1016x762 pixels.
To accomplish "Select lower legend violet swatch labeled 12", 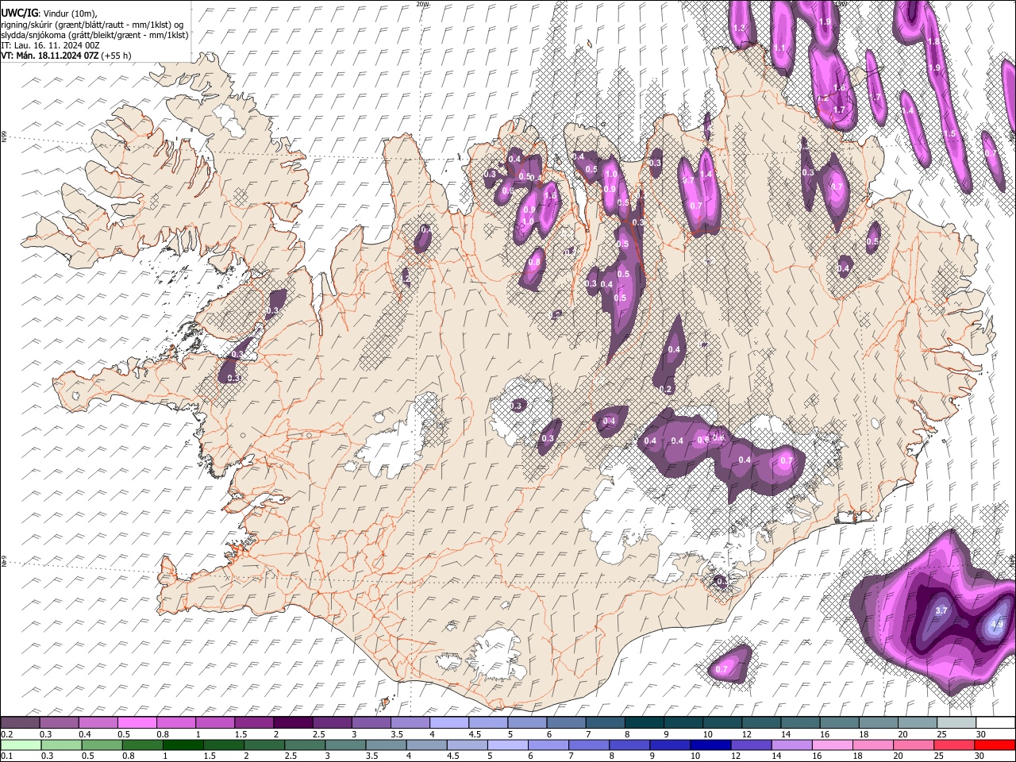I will coord(752,745).
